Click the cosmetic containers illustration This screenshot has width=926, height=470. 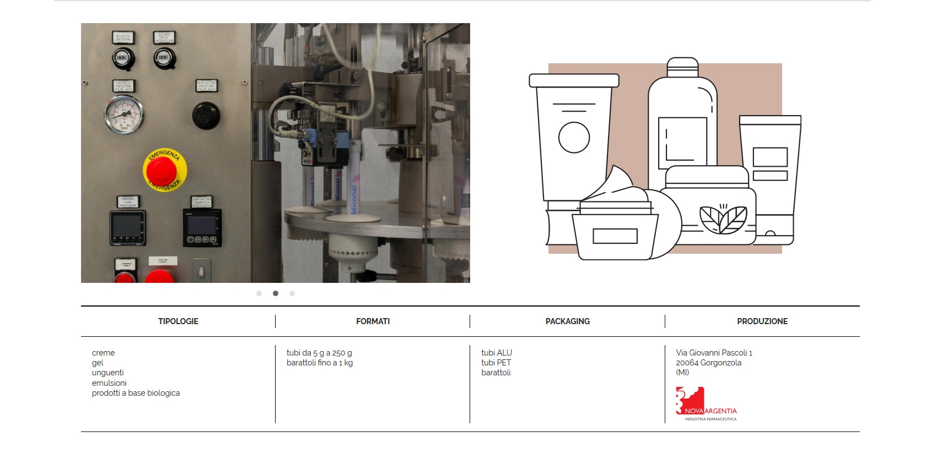665,159
